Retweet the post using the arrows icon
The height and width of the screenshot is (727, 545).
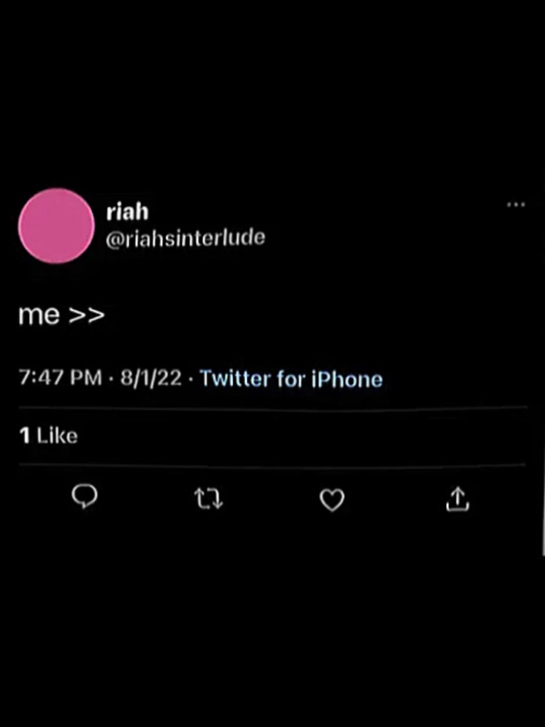click(208, 499)
